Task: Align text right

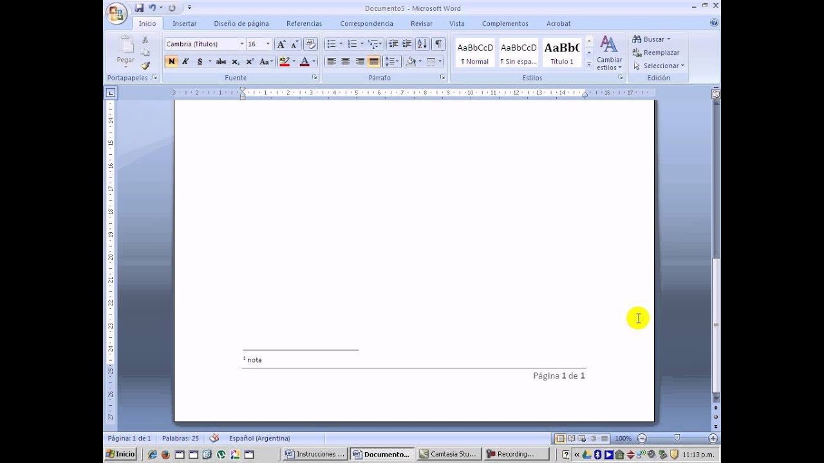Action: (360, 62)
